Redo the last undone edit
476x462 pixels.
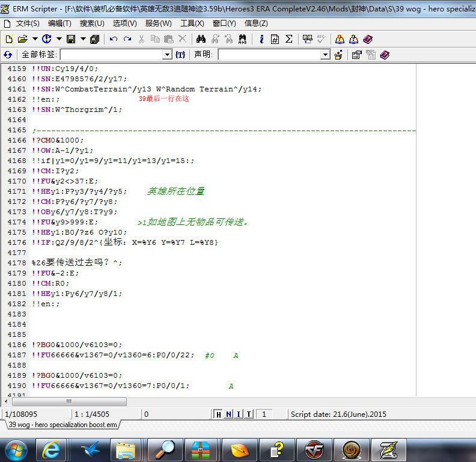click(x=127, y=39)
